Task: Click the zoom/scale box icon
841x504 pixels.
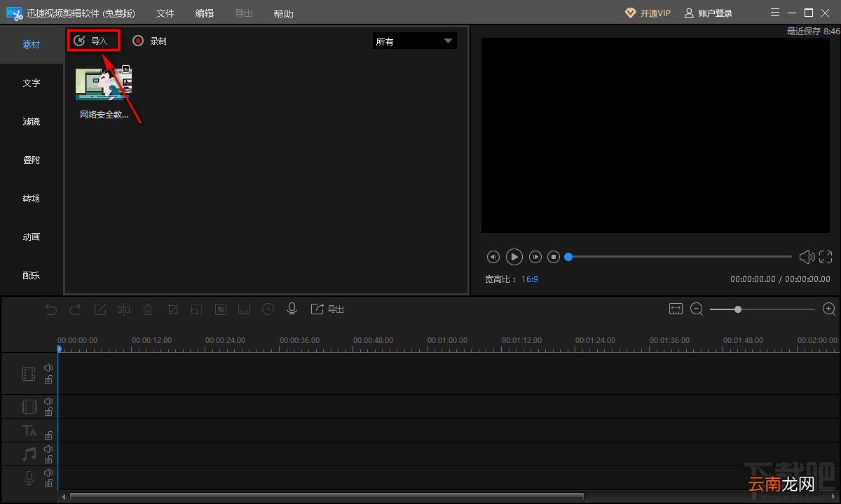Action: coord(196,309)
